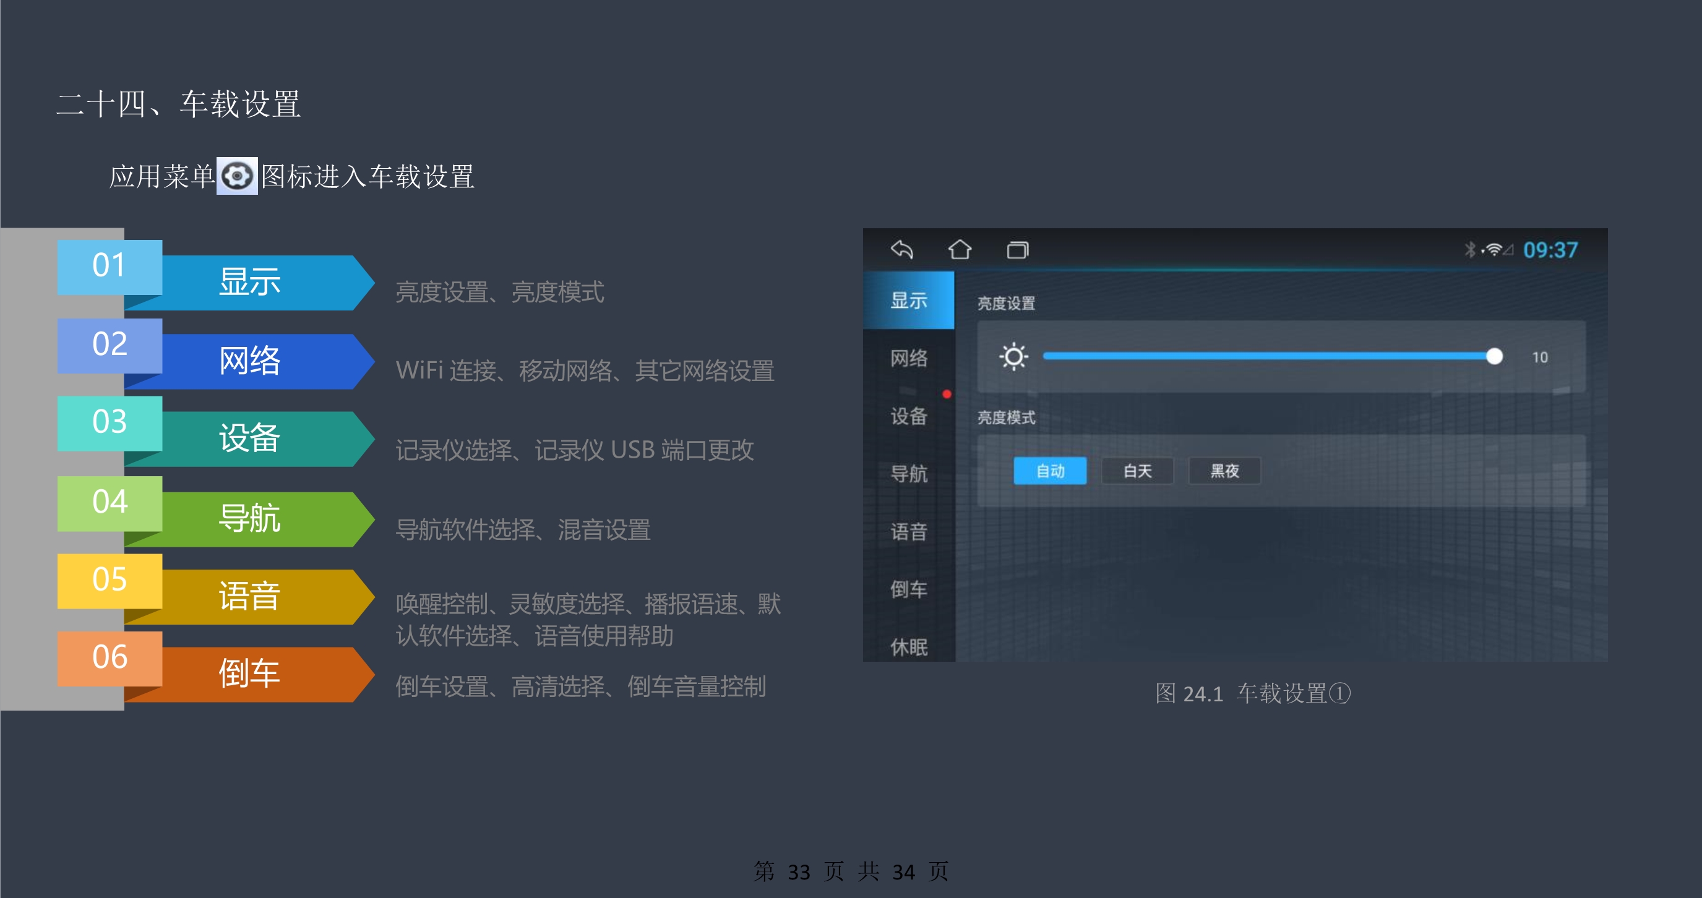
Task: Tap the back arrow icon
Action: point(902,250)
